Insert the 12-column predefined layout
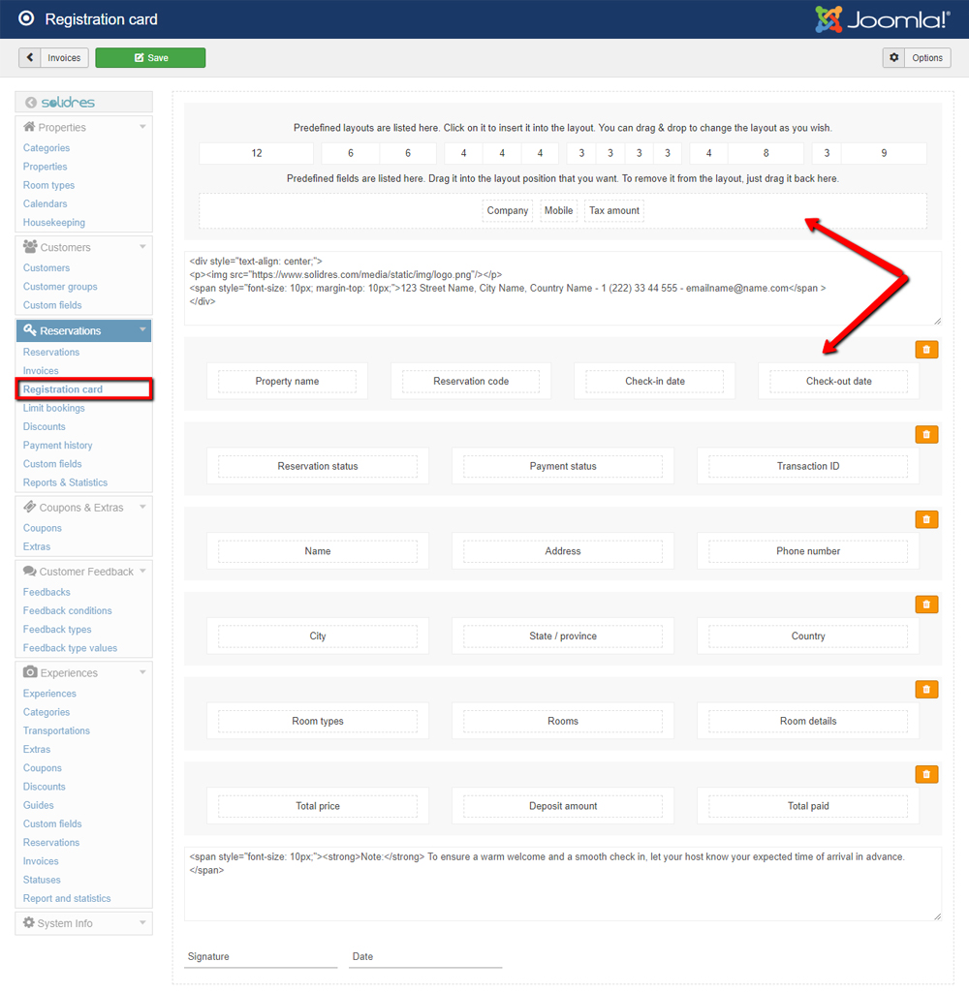 pos(257,153)
